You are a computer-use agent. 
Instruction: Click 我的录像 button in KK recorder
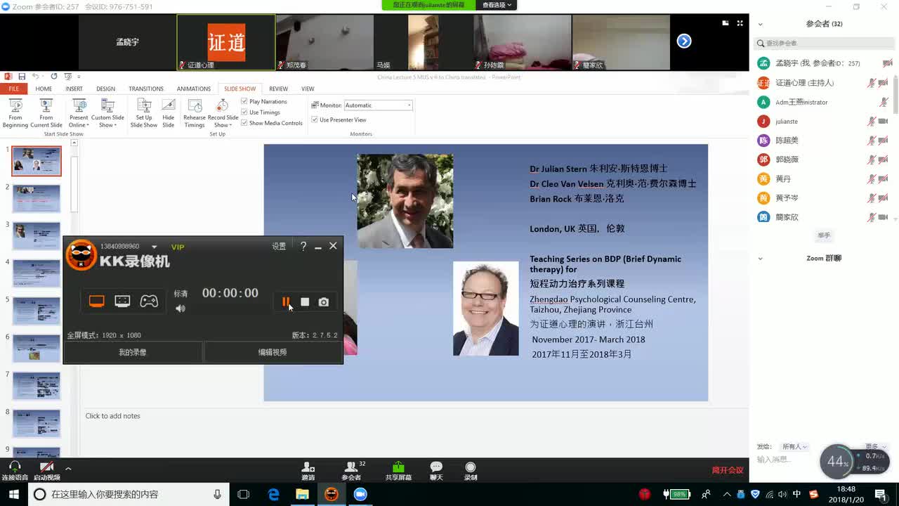(x=133, y=352)
